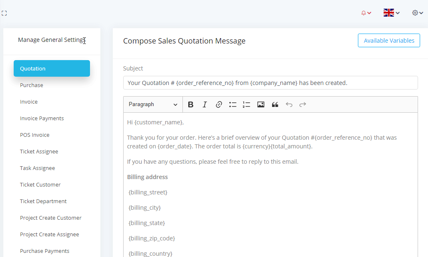The image size is (428, 257).
Task: Open the language flag dropdown
Action: click(x=391, y=13)
